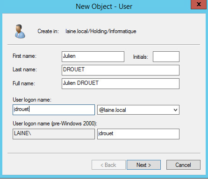This screenshot has width=208, height=179.
Task: Open the @laine.local domain dropdown
Action: coord(138,110)
